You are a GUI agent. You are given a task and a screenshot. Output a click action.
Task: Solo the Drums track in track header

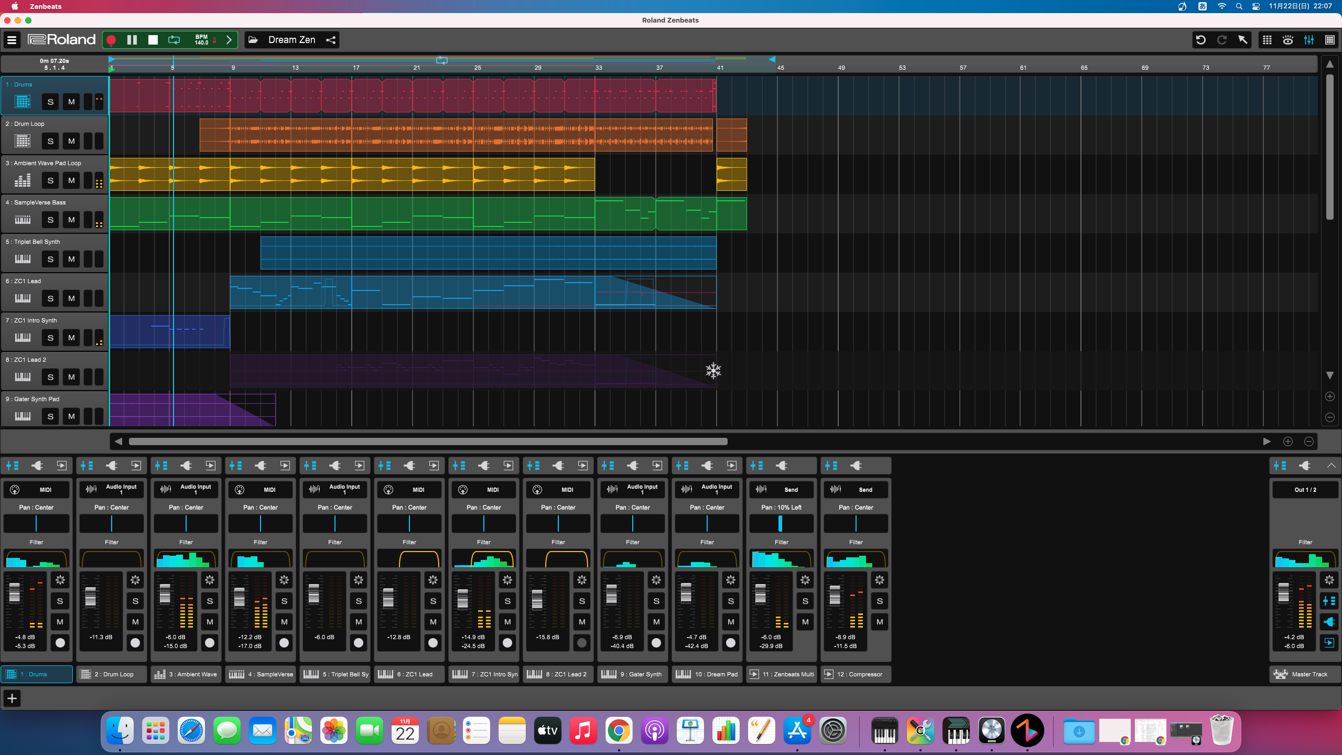50,102
